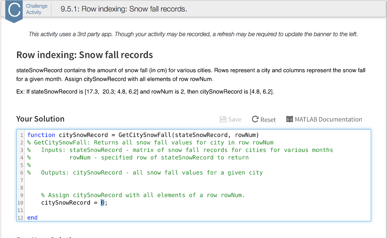The image size is (387, 238).
Task: Click the Your Solution heading
Action: click(x=40, y=119)
